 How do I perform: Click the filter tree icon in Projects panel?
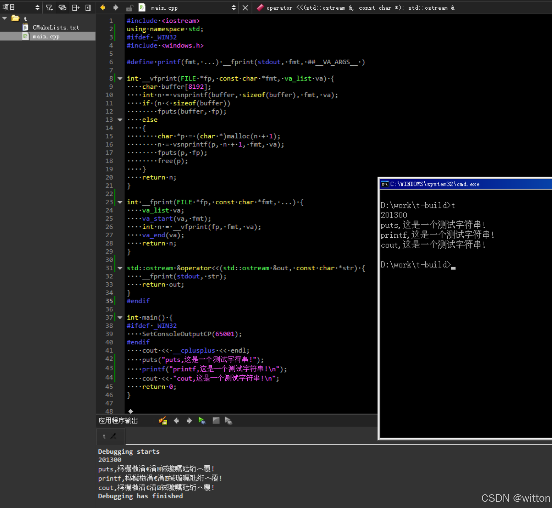pyautogui.click(x=49, y=8)
